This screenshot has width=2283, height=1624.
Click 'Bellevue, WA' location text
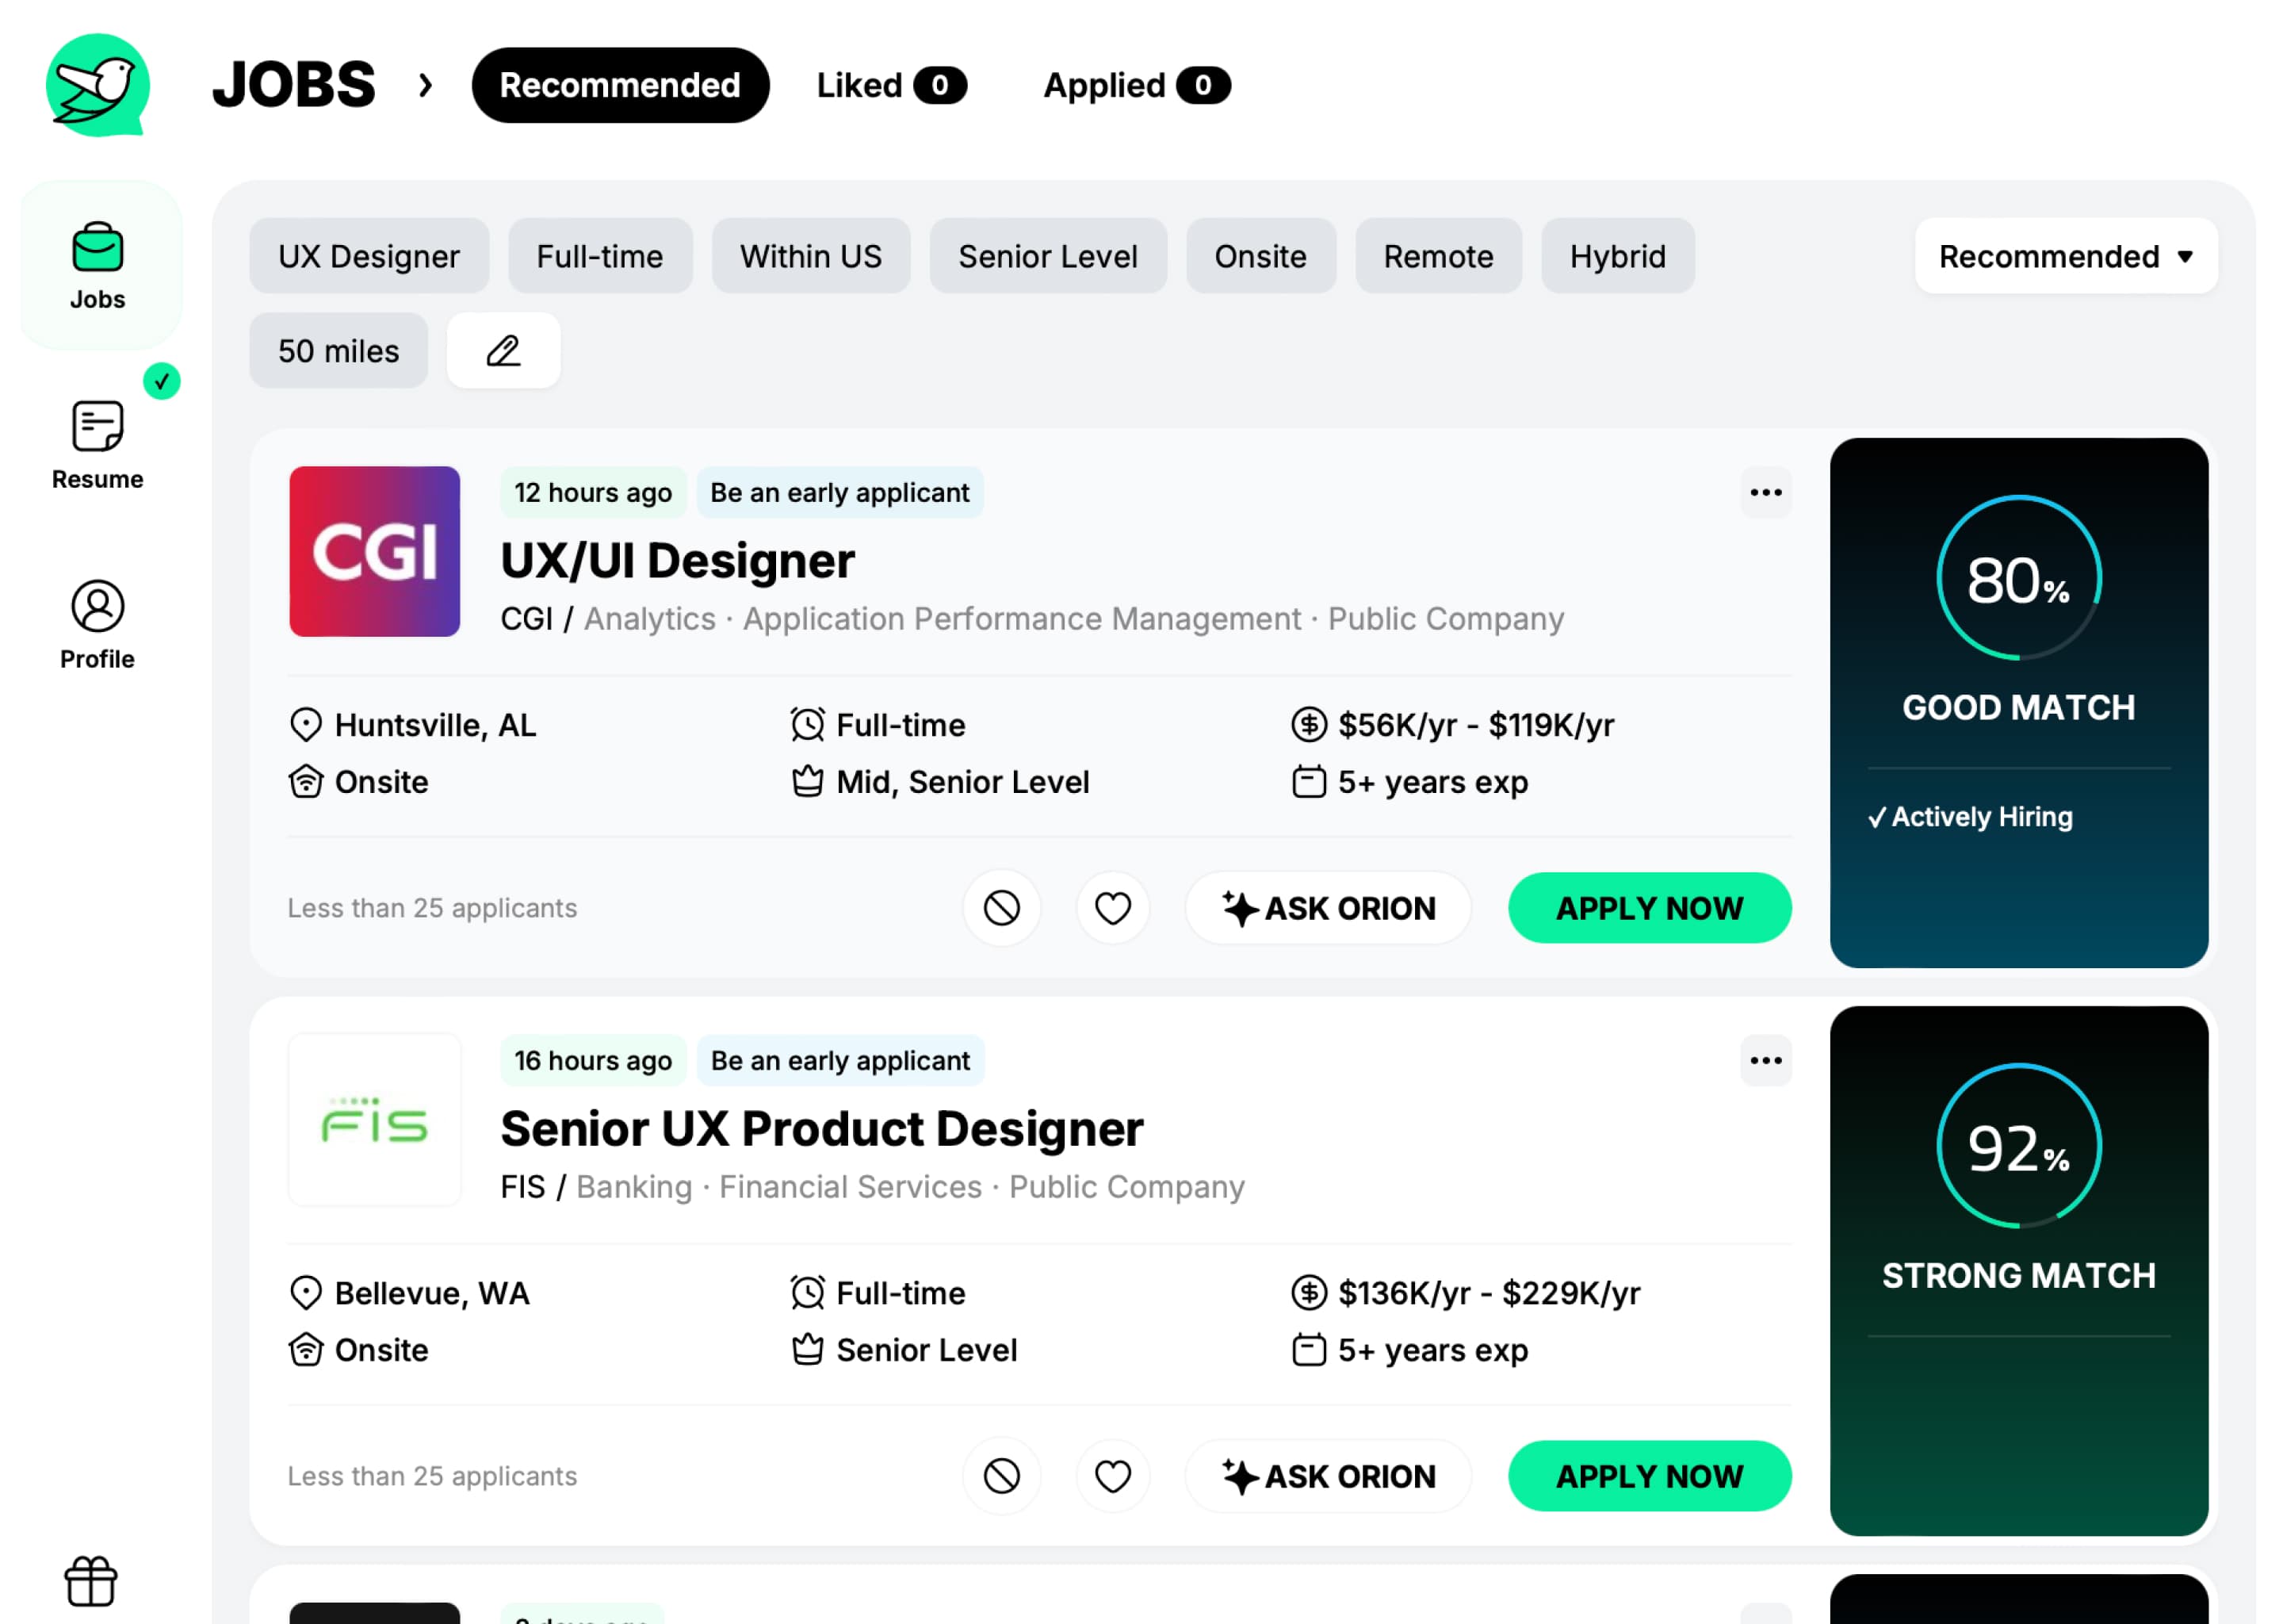(x=432, y=1293)
